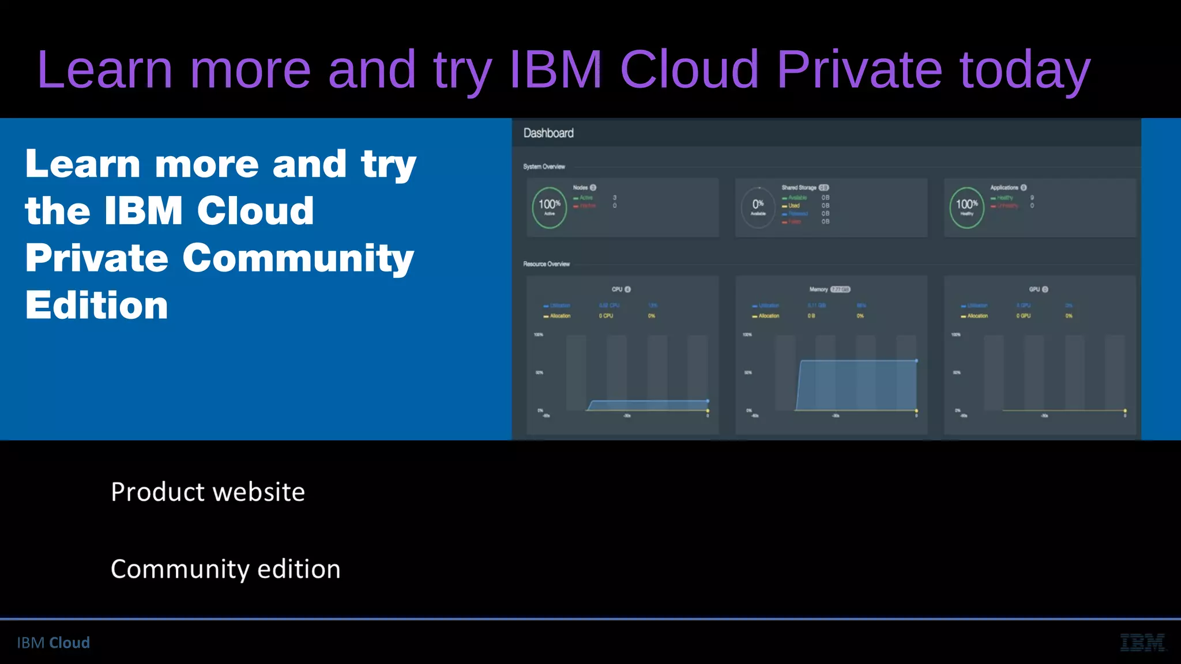The image size is (1181, 664).
Task: Click the Memory chart title
Action: click(818, 289)
